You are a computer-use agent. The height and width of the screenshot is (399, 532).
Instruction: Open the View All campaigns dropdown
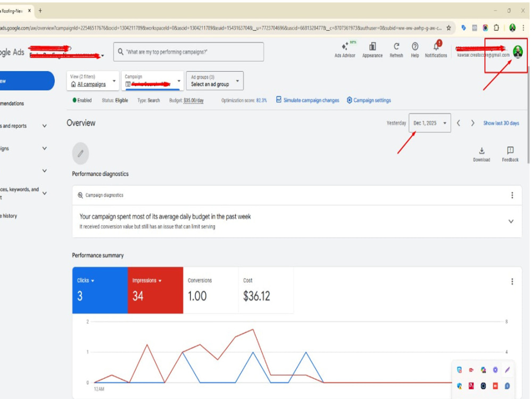93,81
